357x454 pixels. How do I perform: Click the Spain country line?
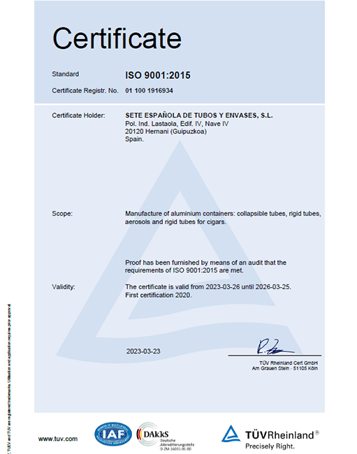[134, 139]
